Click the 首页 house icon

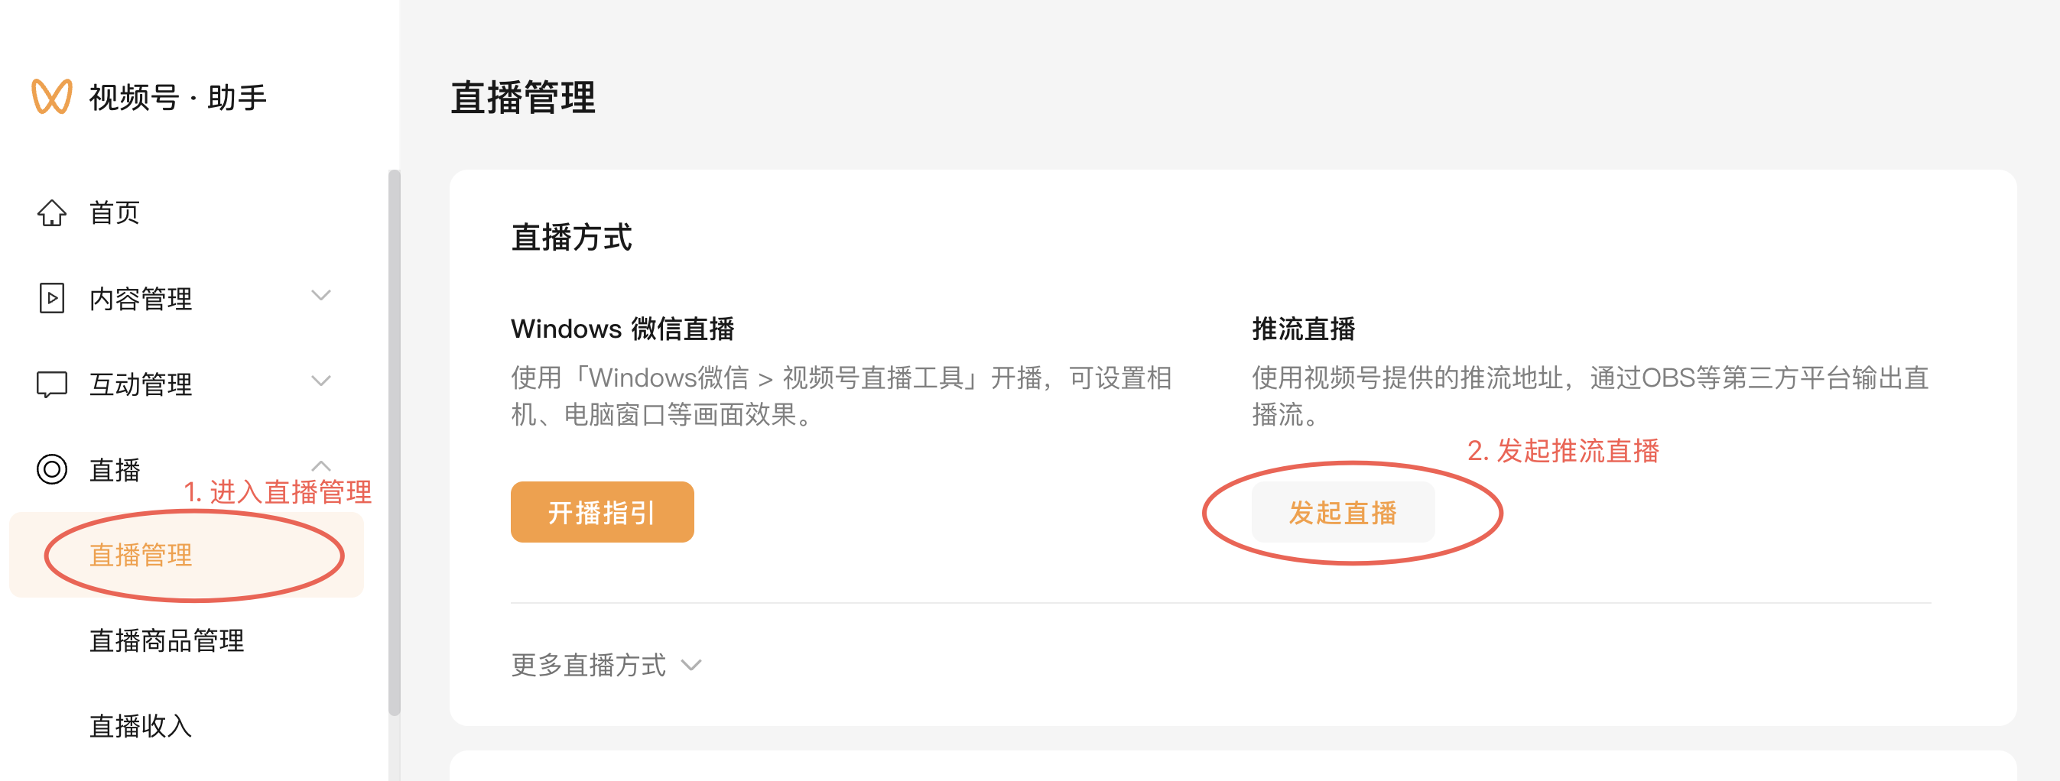coord(52,213)
